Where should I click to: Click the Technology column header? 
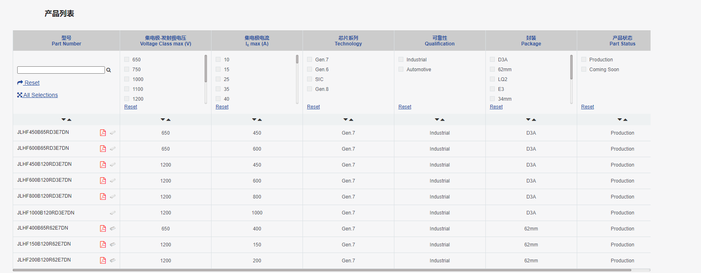(348, 41)
